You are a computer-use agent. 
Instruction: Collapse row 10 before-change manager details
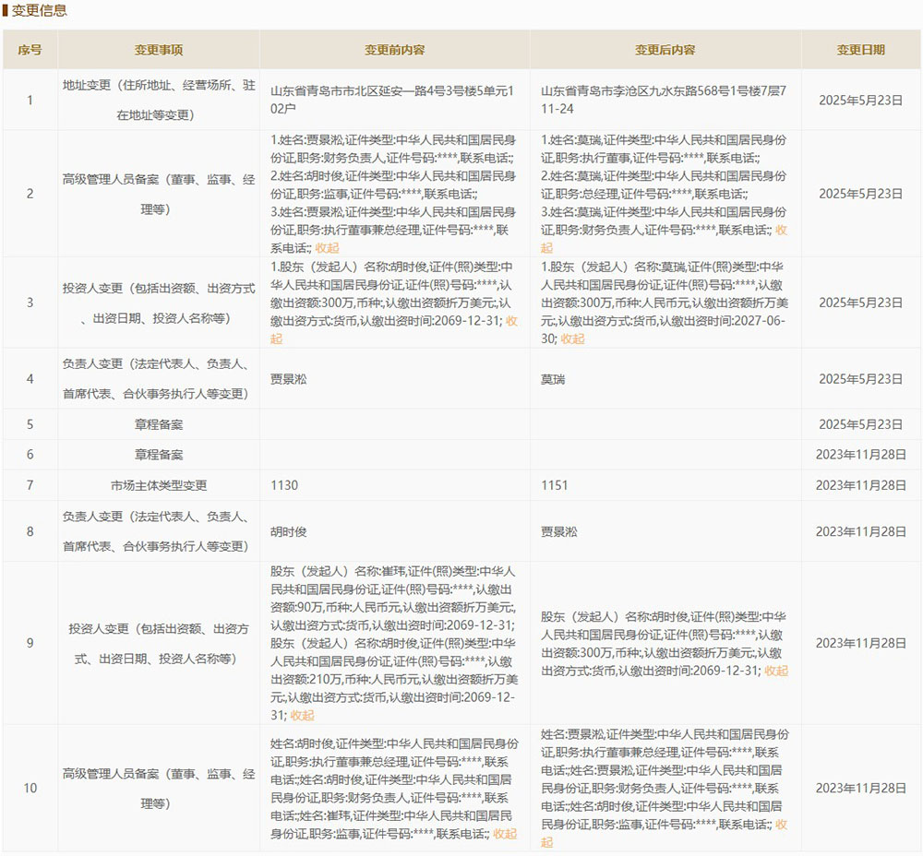click(505, 834)
